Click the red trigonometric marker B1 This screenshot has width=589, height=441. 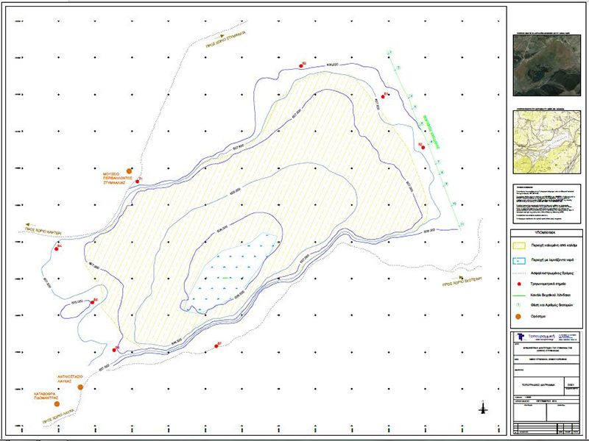pos(383,97)
